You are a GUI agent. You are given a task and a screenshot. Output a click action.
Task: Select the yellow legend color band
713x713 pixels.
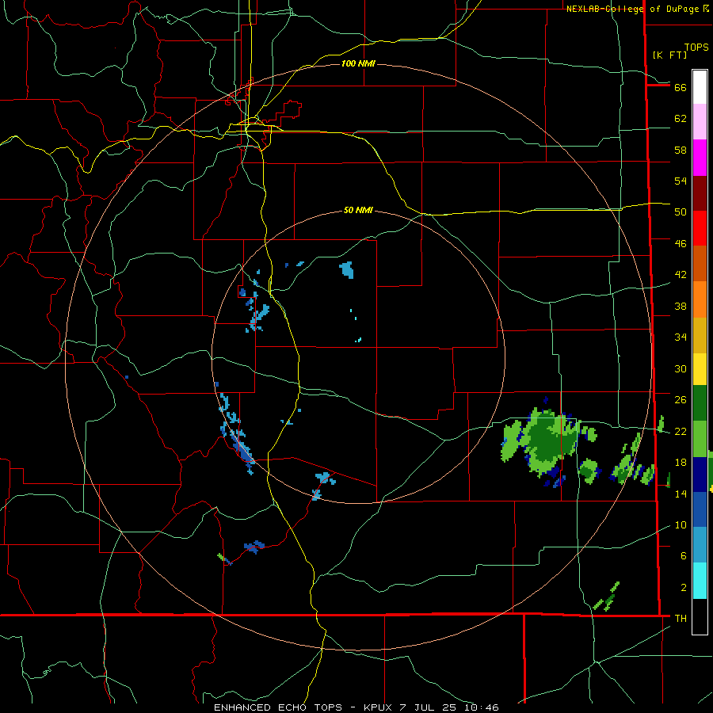[x=700, y=368]
